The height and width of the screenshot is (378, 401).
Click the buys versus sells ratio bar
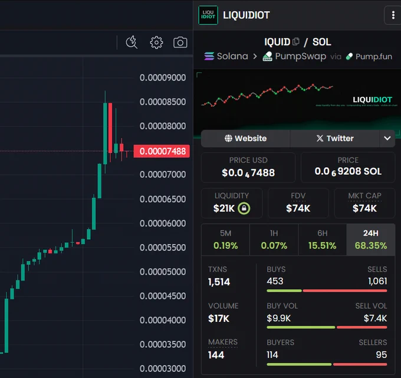pyautogui.click(x=327, y=291)
